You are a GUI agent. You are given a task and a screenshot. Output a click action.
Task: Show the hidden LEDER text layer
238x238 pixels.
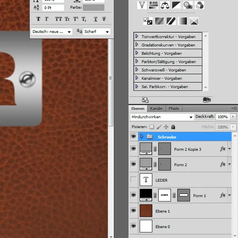point(133,180)
